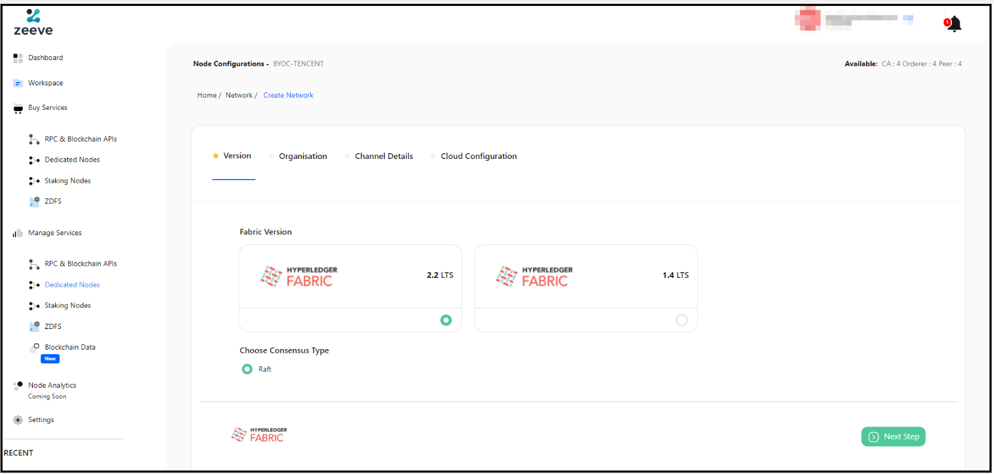Select Raft as consensus type
Viewport: 994px width, 475px height.
click(x=247, y=368)
